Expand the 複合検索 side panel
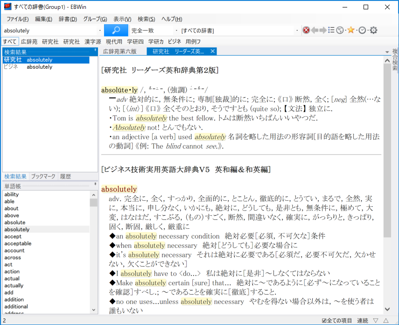The height and width of the screenshot is (325, 399). tap(395, 59)
